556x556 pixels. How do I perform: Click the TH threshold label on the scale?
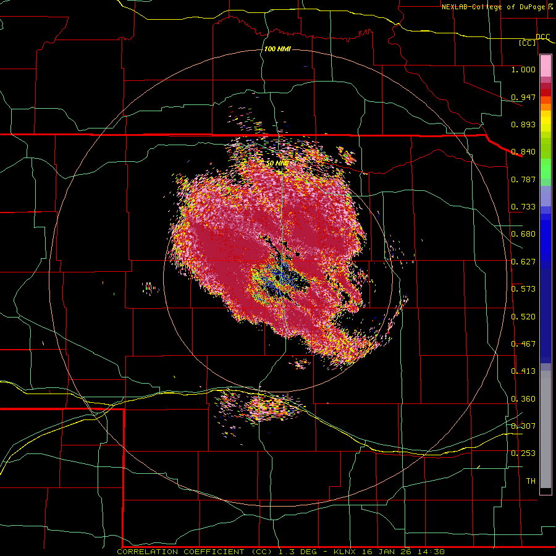click(x=531, y=481)
